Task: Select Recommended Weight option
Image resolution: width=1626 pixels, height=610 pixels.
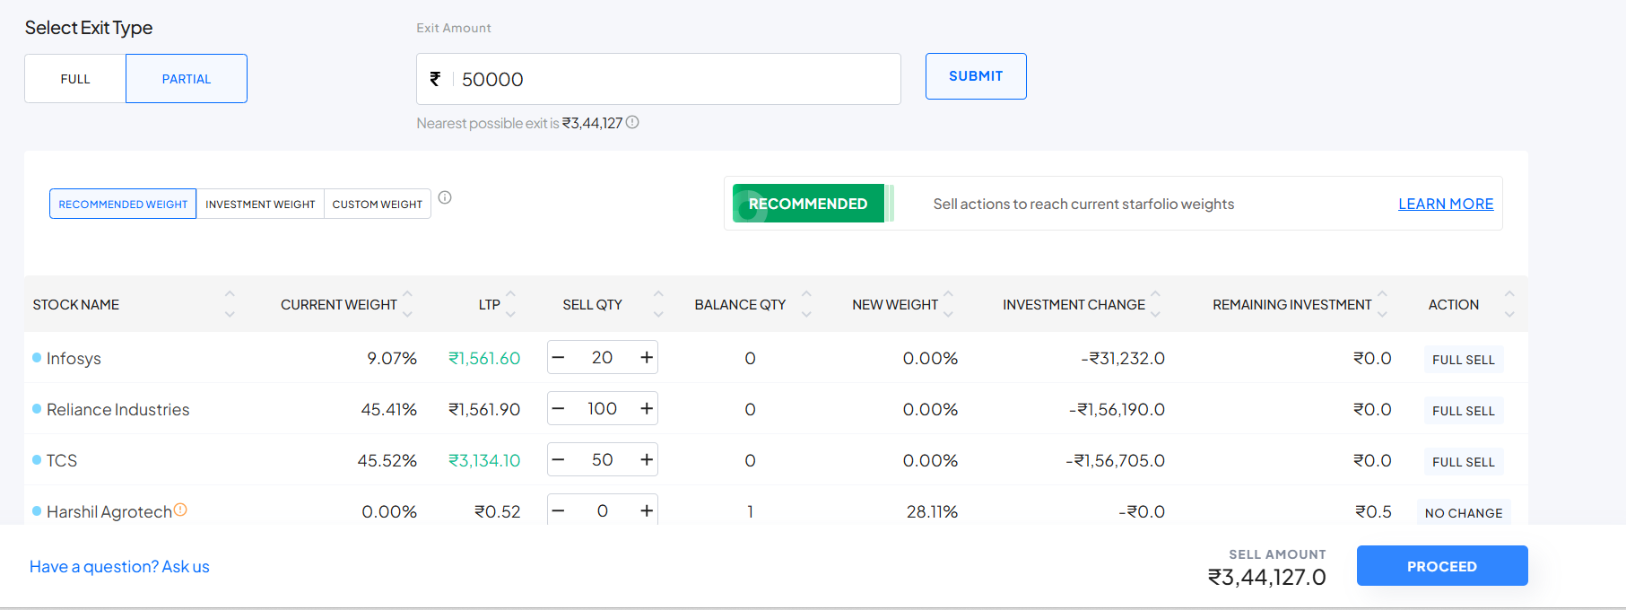Action: (123, 205)
